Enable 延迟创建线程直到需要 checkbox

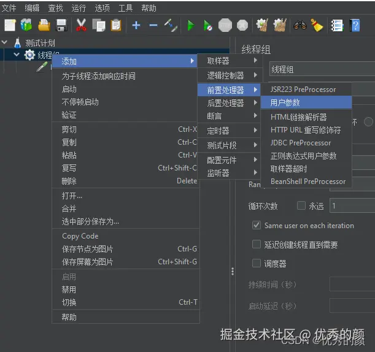click(257, 244)
